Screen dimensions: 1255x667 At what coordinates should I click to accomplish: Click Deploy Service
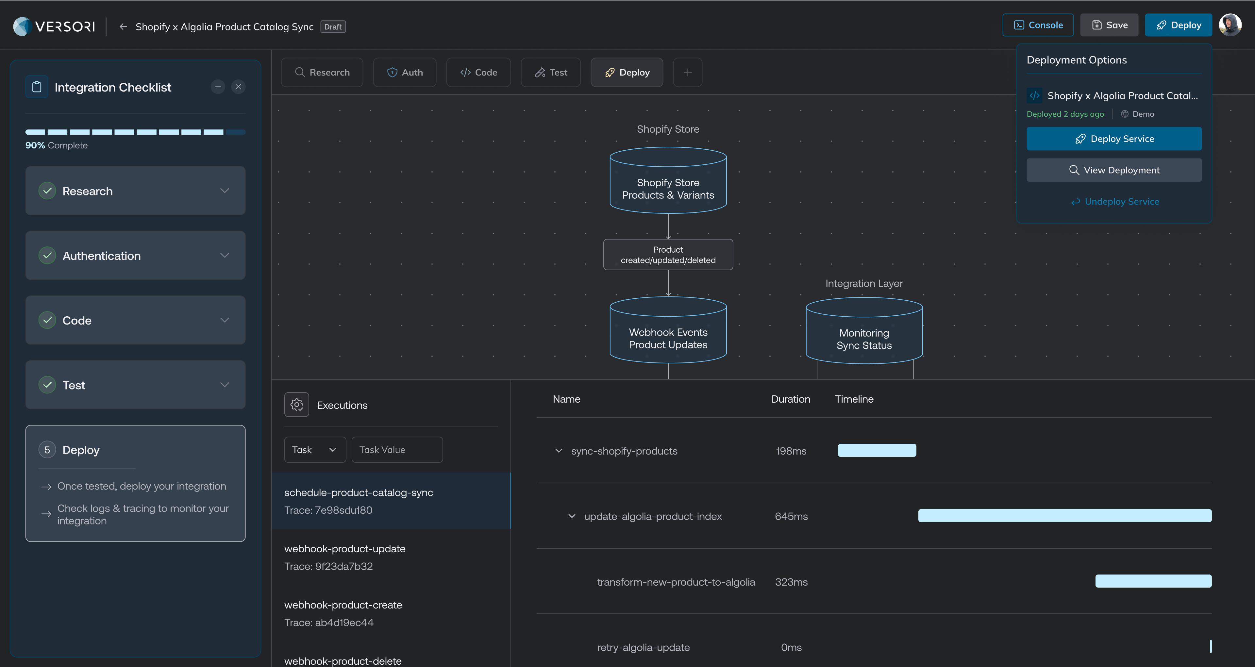click(1114, 139)
